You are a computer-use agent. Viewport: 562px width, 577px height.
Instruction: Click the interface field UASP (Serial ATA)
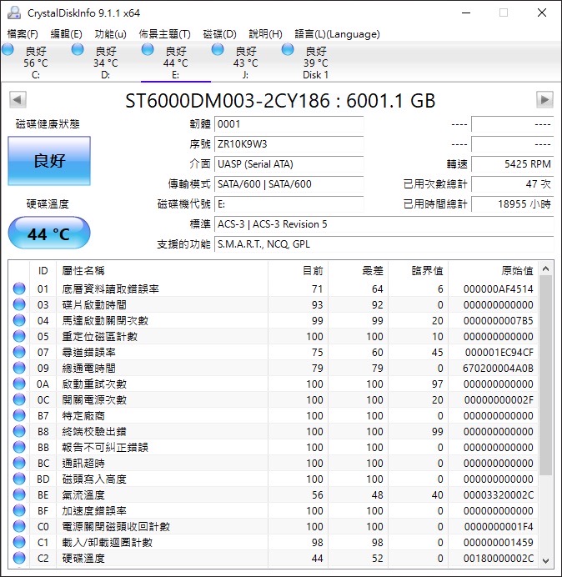pyautogui.click(x=289, y=163)
